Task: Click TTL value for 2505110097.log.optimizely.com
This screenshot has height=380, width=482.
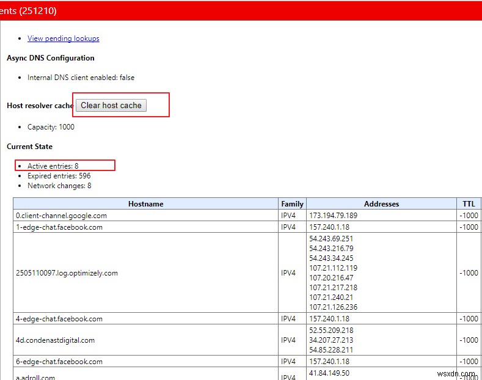Action: (469, 272)
